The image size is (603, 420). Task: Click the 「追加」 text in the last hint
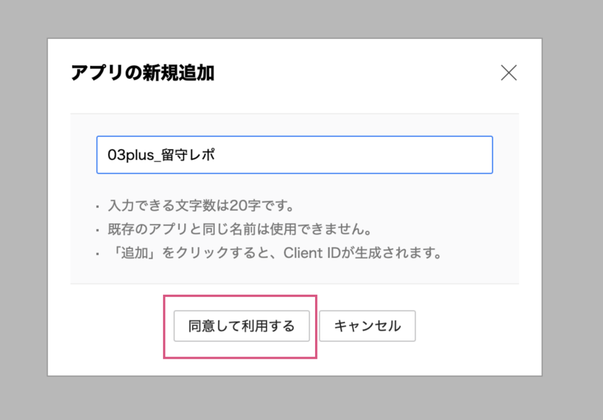(130, 254)
